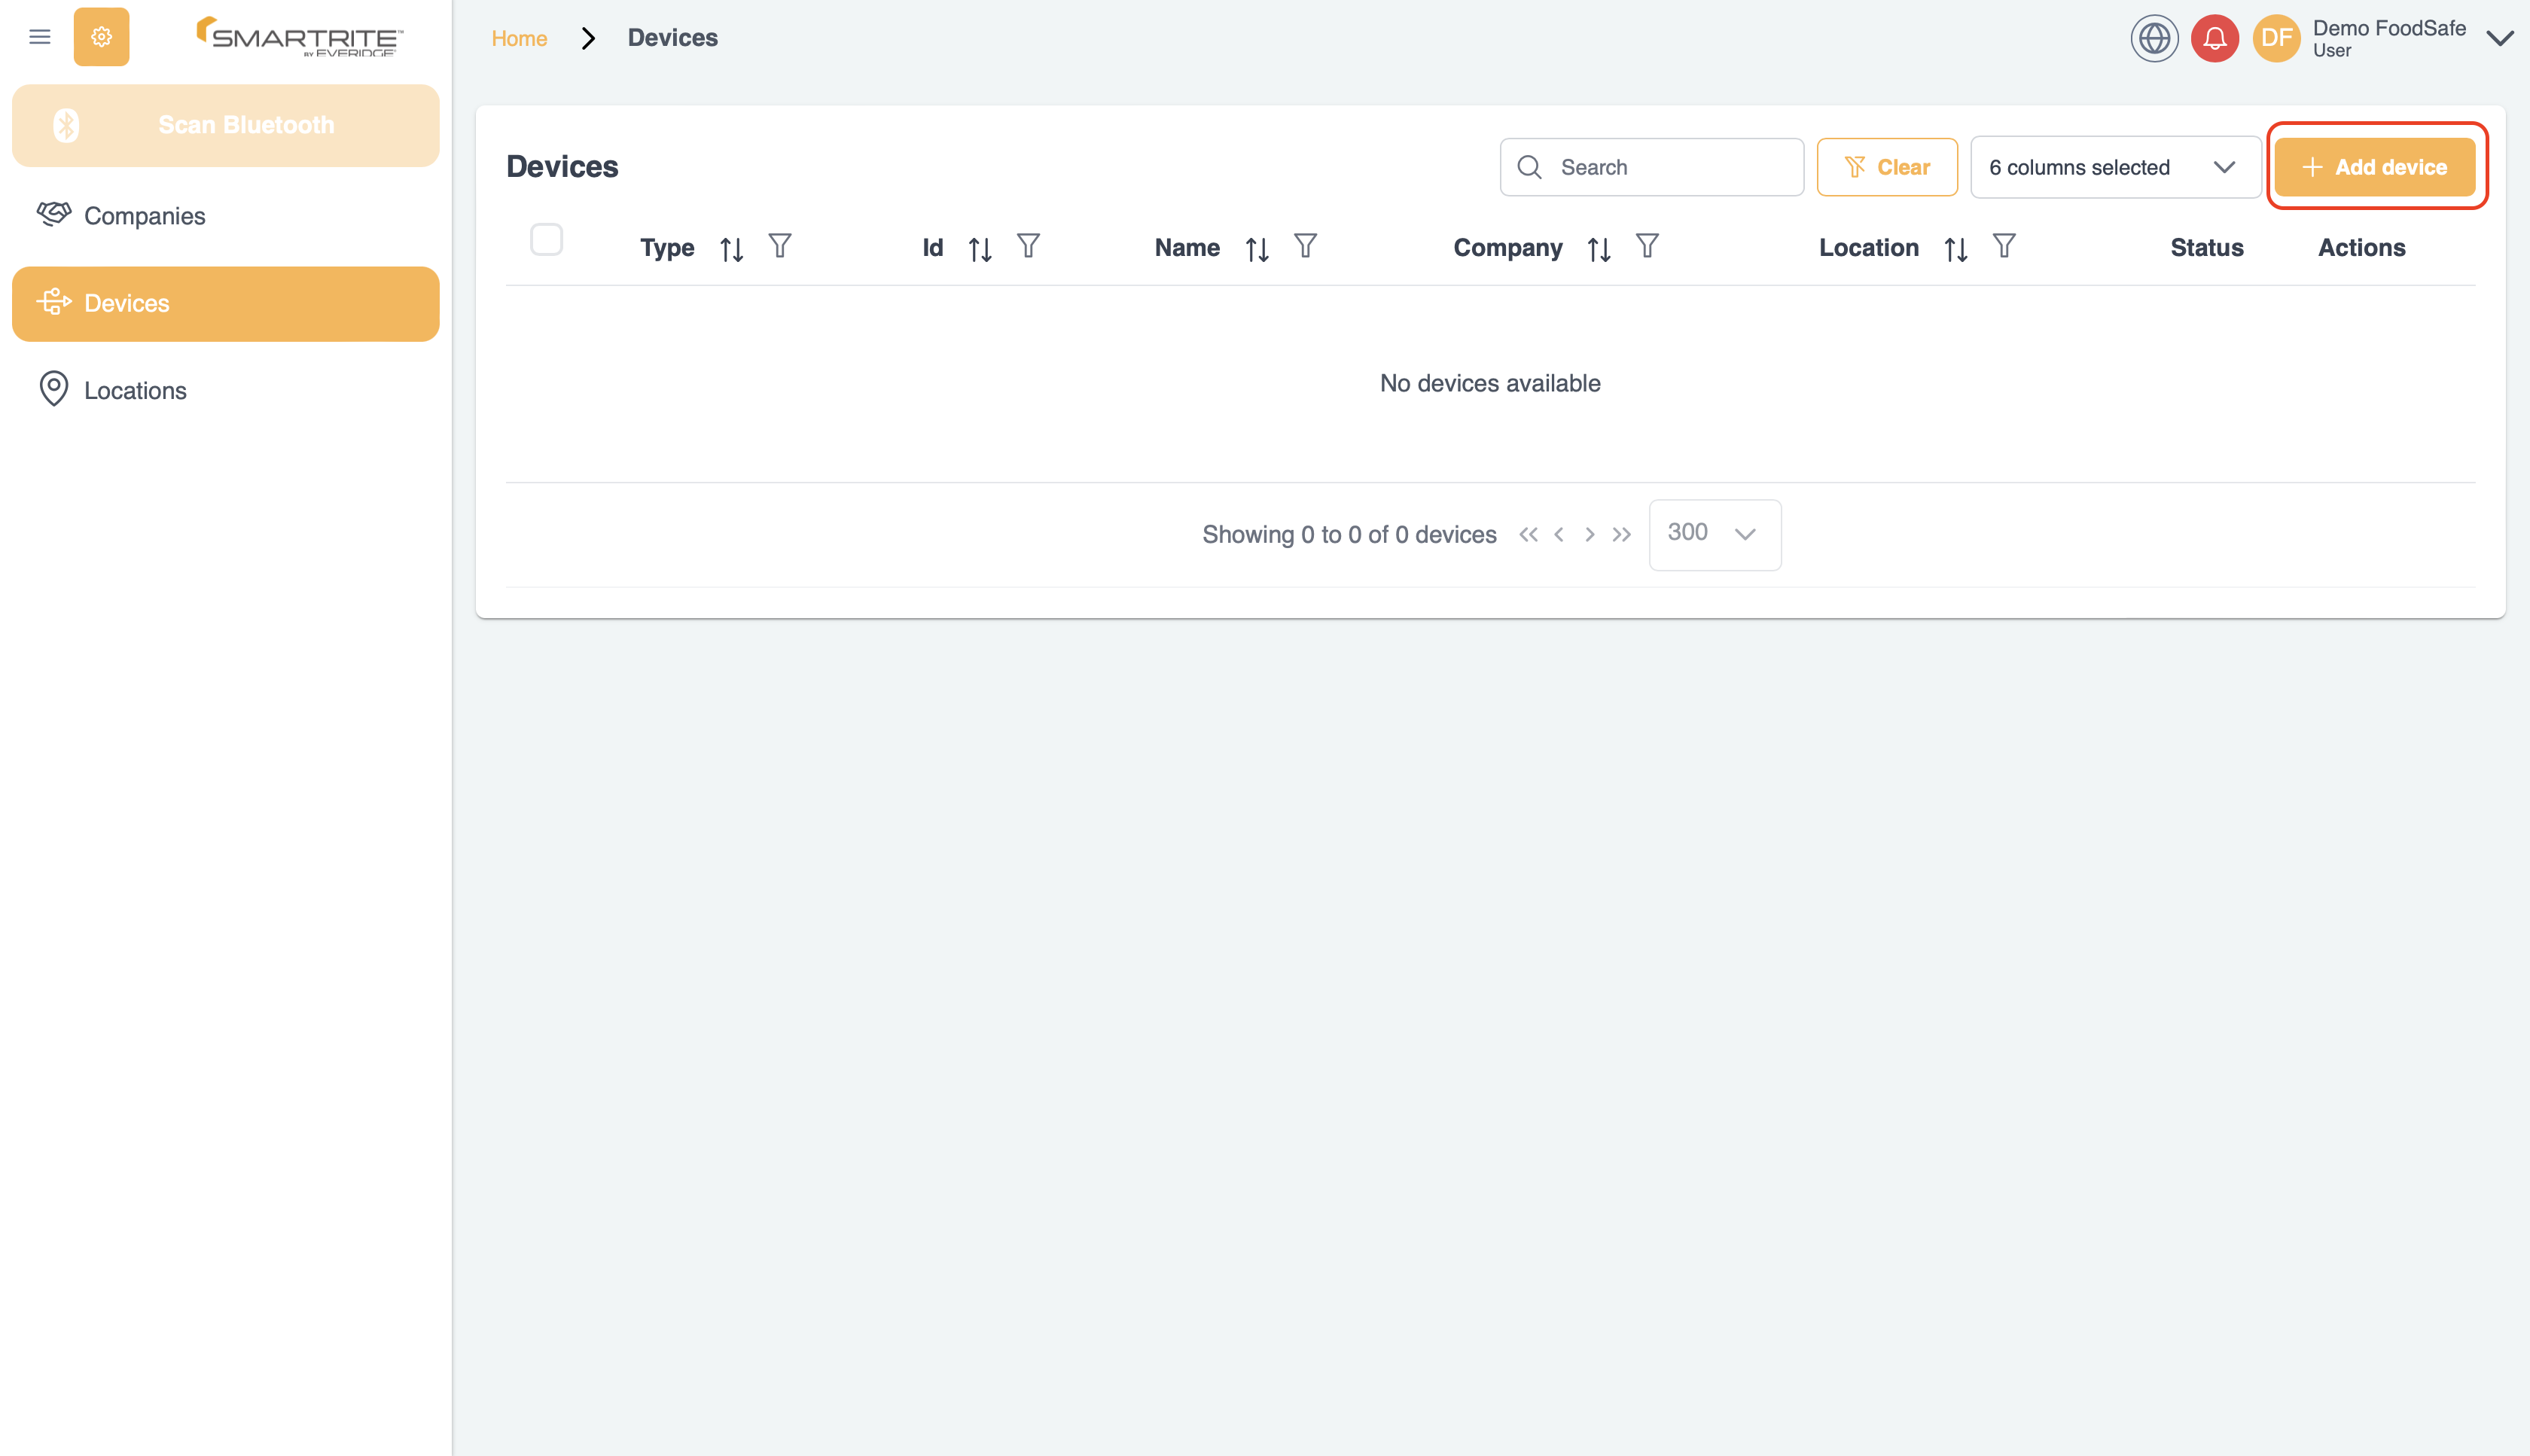The width and height of the screenshot is (2530, 1456).
Task: Open the red notifications bell
Action: (x=2214, y=39)
